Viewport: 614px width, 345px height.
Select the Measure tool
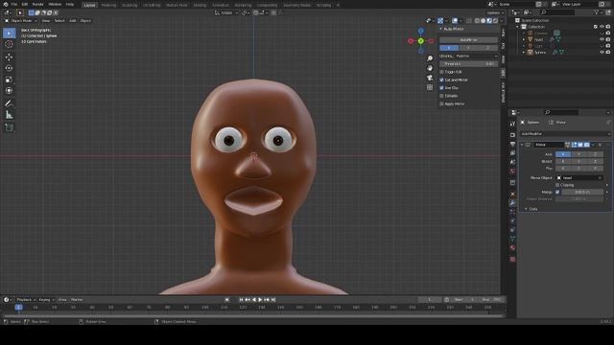9,115
